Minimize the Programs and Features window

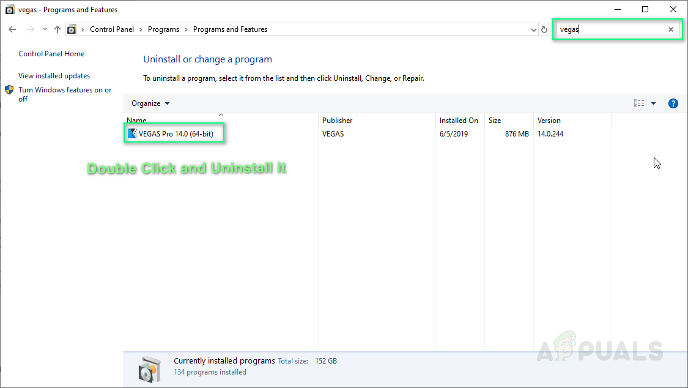[x=618, y=9]
